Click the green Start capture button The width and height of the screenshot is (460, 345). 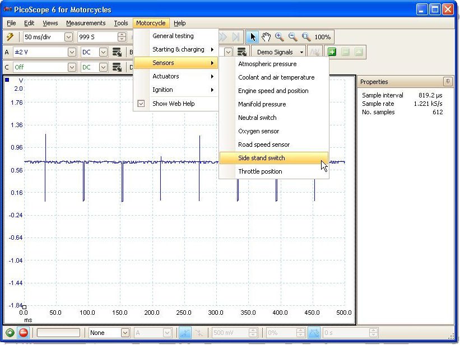point(10,333)
